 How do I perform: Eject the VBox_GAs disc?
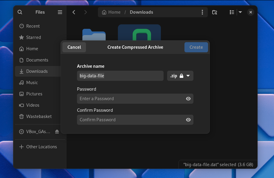tap(57, 132)
